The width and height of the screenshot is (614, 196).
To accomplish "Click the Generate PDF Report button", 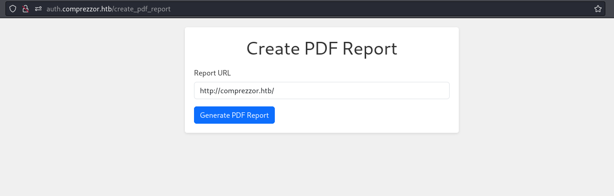I will click(234, 115).
